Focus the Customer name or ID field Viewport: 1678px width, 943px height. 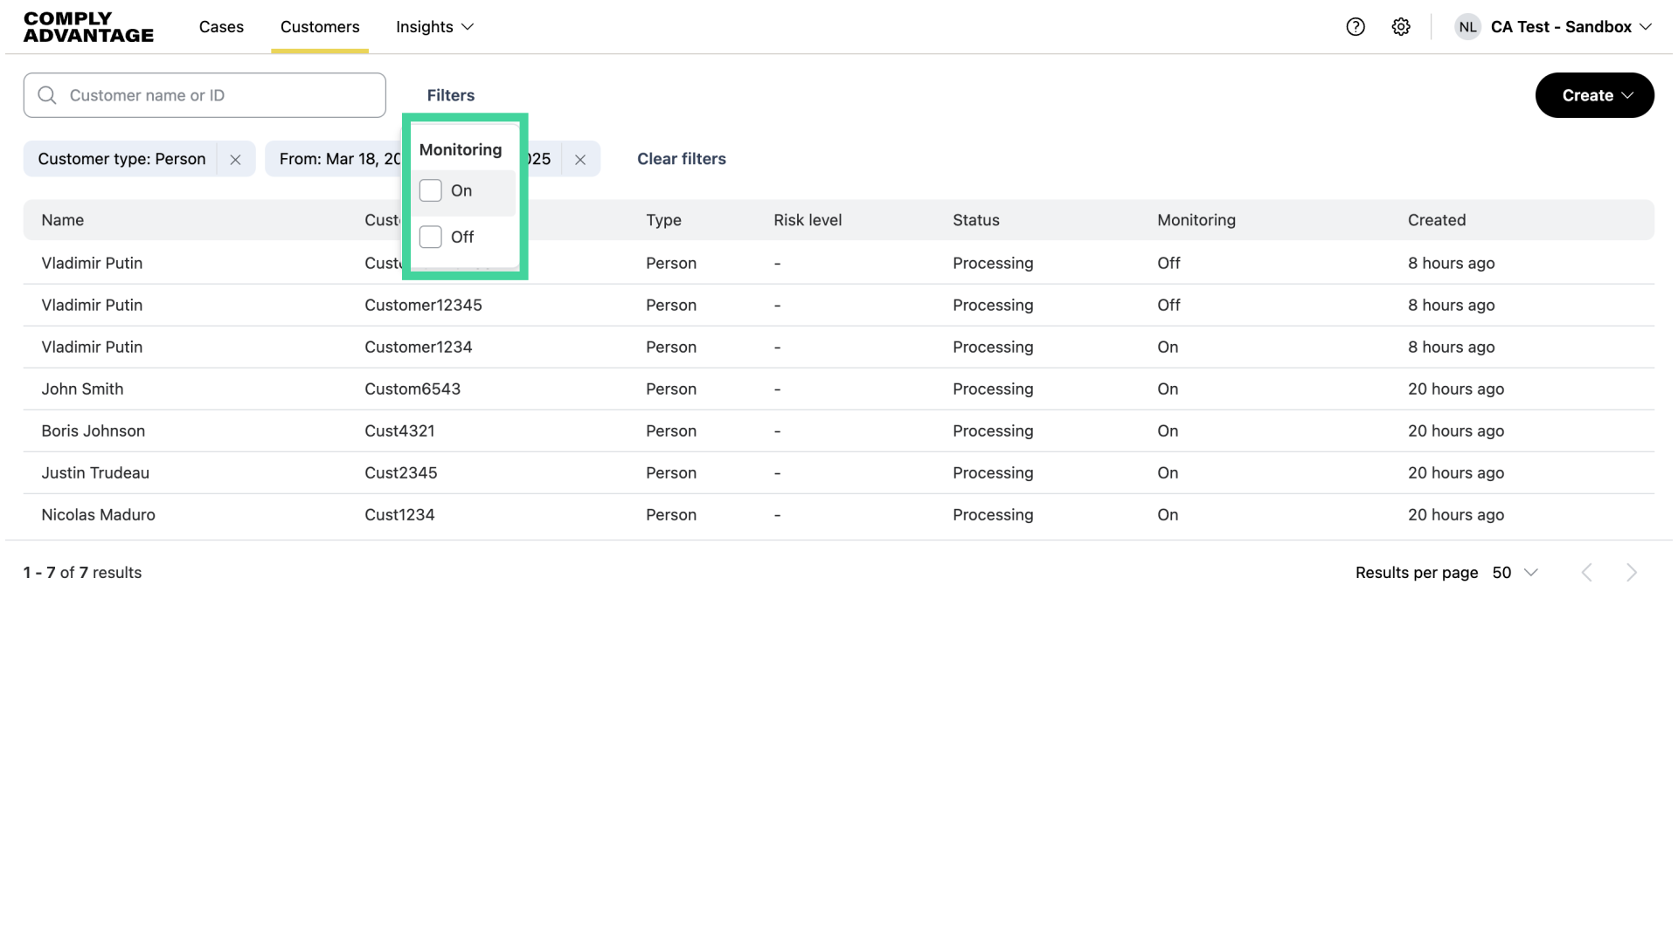(x=218, y=95)
